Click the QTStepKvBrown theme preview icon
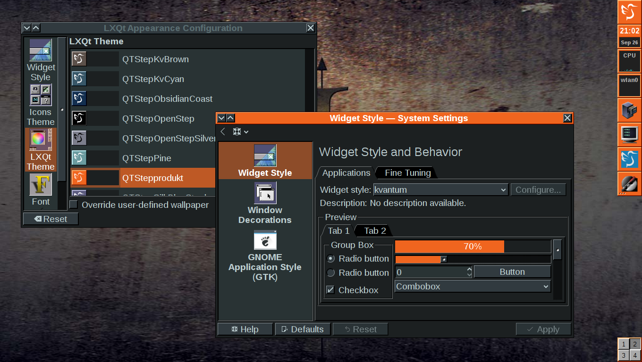This screenshot has height=362, width=642. pyautogui.click(x=79, y=59)
